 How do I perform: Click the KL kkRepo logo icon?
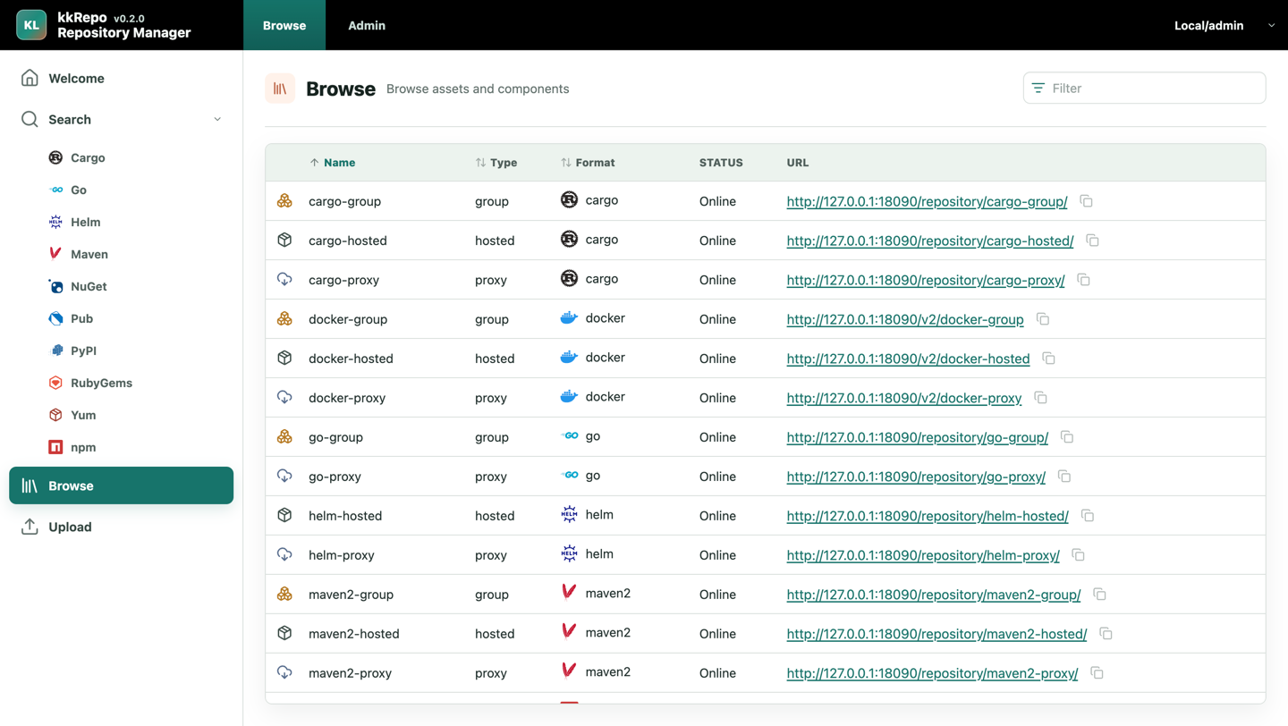click(31, 25)
